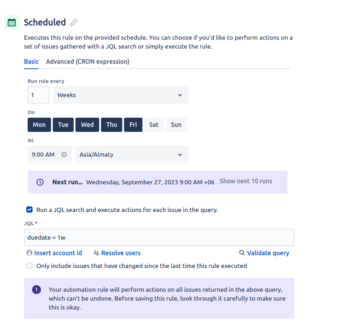Click the exclamation icon in the warning banner
The width and height of the screenshot is (344, 324).
coord(36,290)
